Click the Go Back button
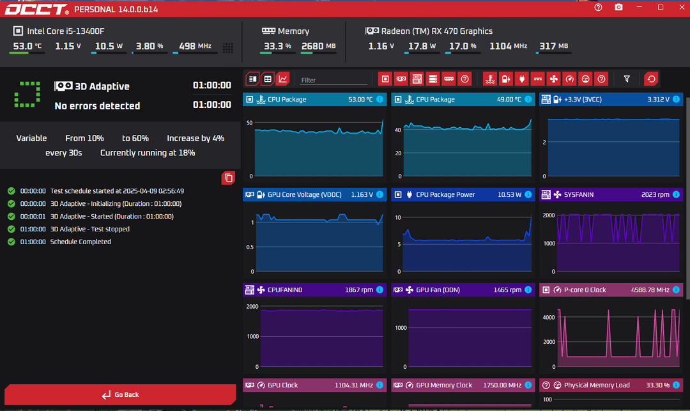 point(120,395)
